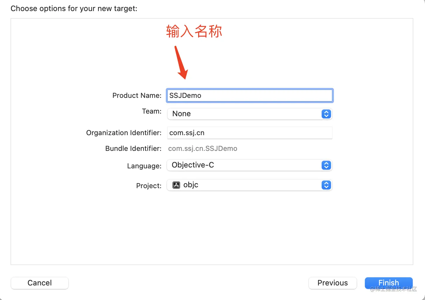Screen dimensions: 425x300
Task: Click the "Bundle Identifier:" label
Action: [x=133, y=149]
